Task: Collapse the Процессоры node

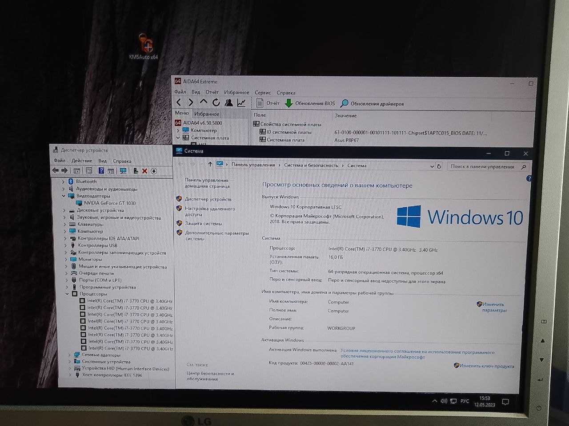Action: pyautogui.click(x=68, y=294)
